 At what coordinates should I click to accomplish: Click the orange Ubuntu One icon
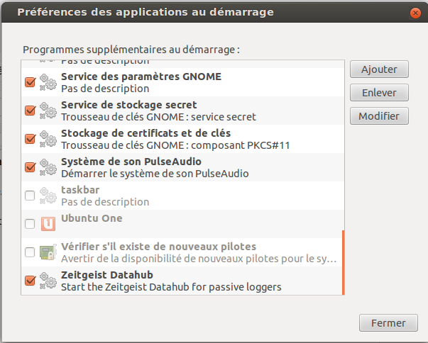point(48,224)
